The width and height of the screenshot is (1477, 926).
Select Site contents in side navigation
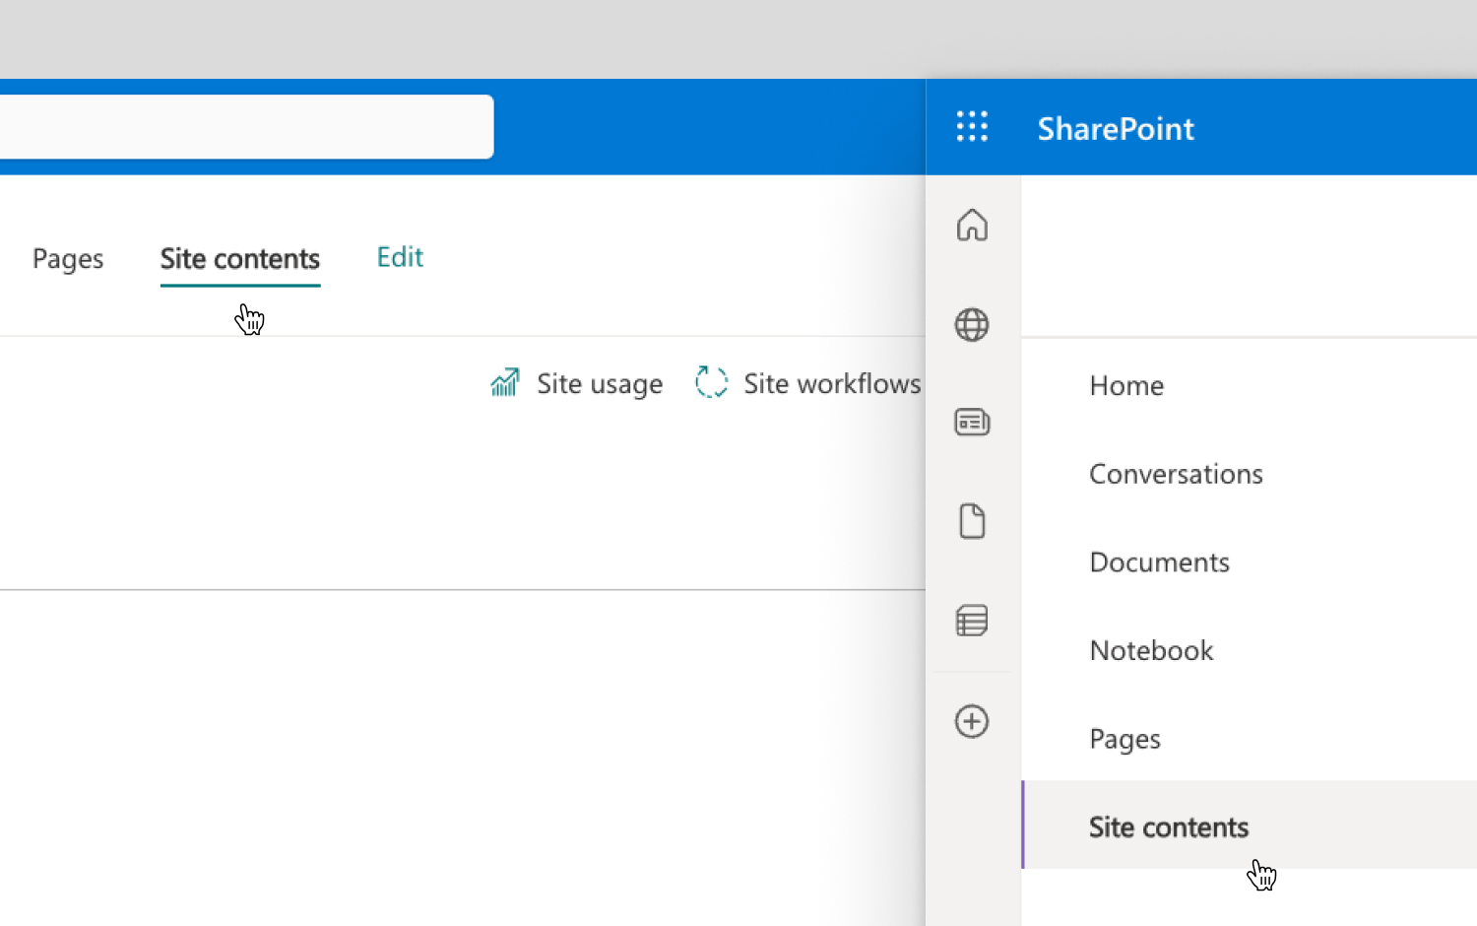pyautogui.click(x=1250, y=826)
